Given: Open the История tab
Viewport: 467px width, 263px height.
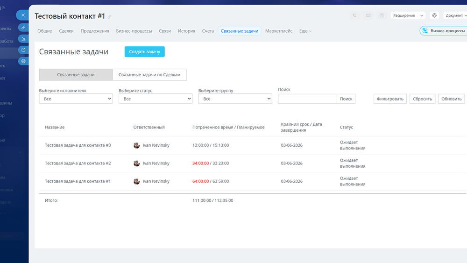Looking at the screenshot, I should [186, 31].
